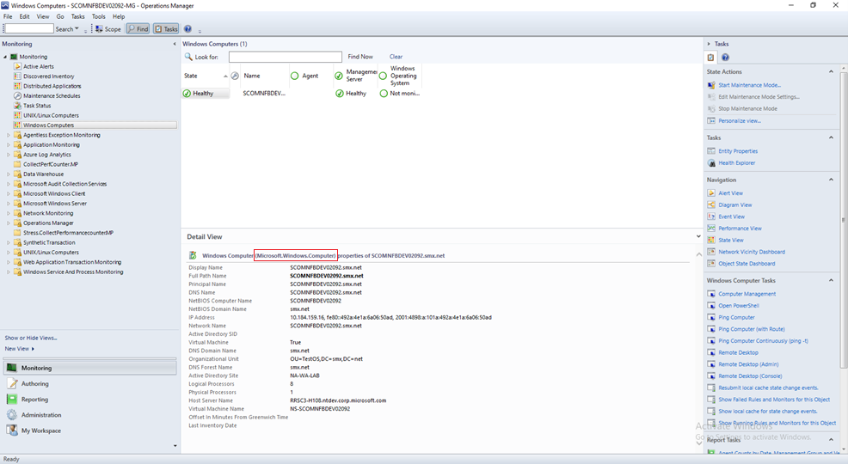This screenshot has width=848, height=464.
Task: Open the View menu
Action: (x=43, y=16)
